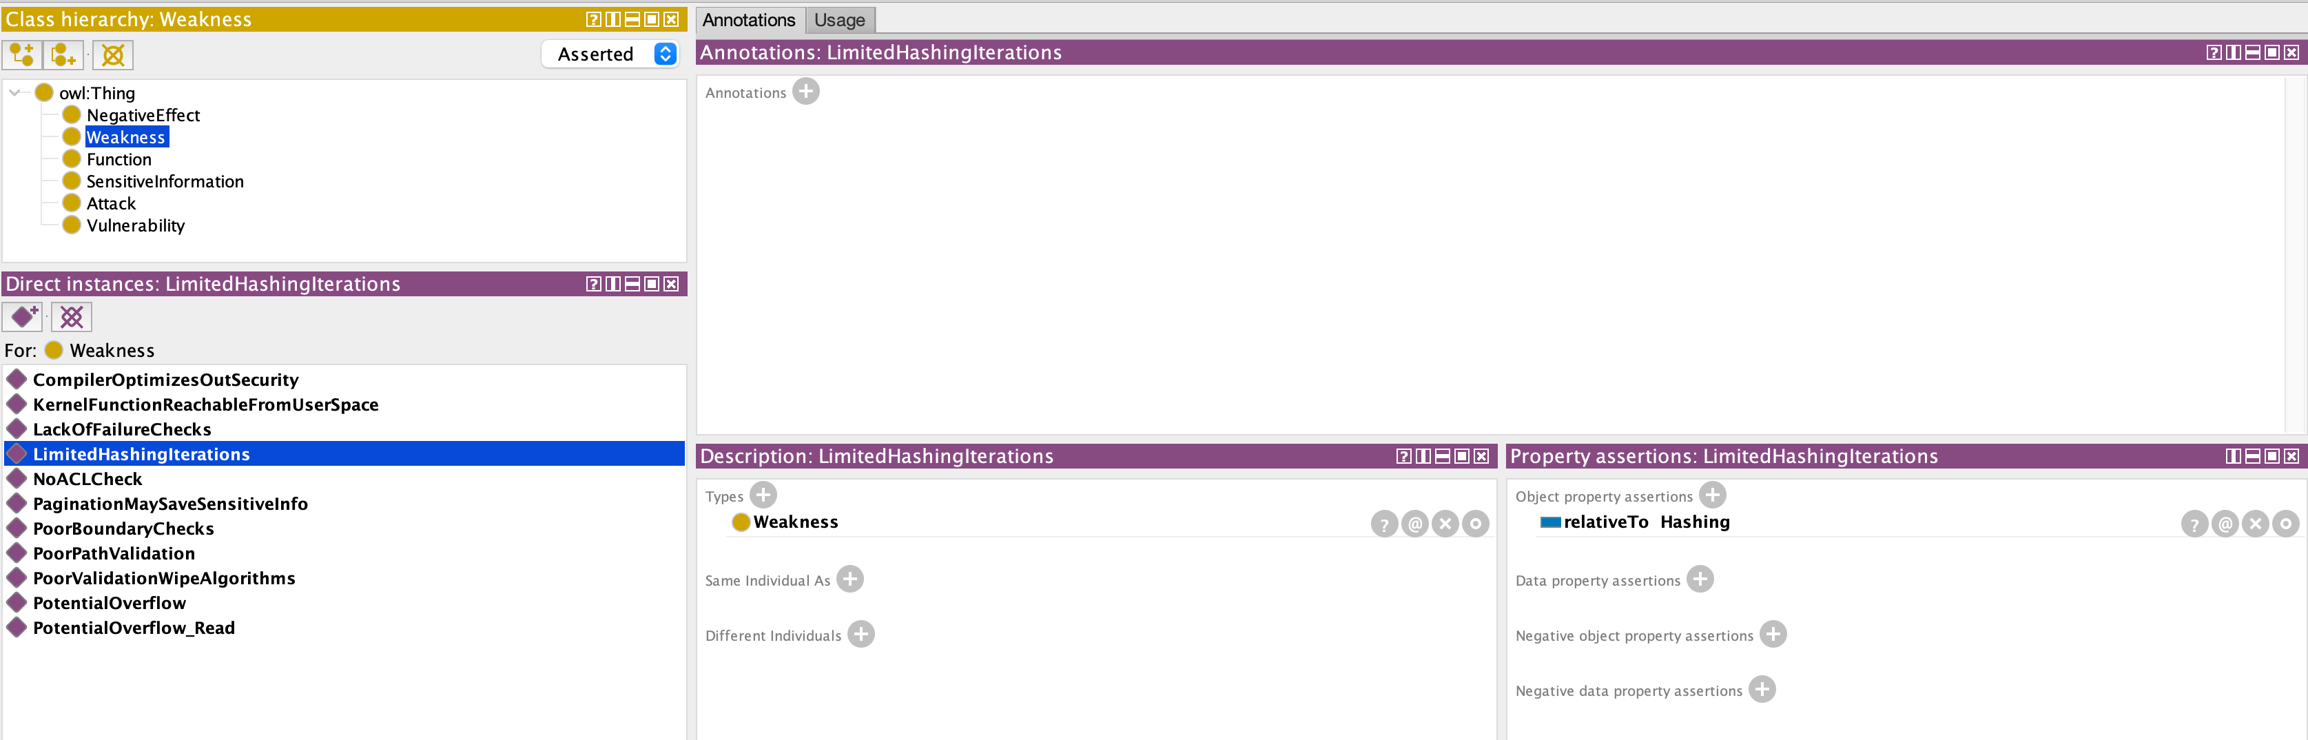Switch to the Usage tab
Image resolution: width=2308 pixels, height=740 pixels.
point(838,20)
